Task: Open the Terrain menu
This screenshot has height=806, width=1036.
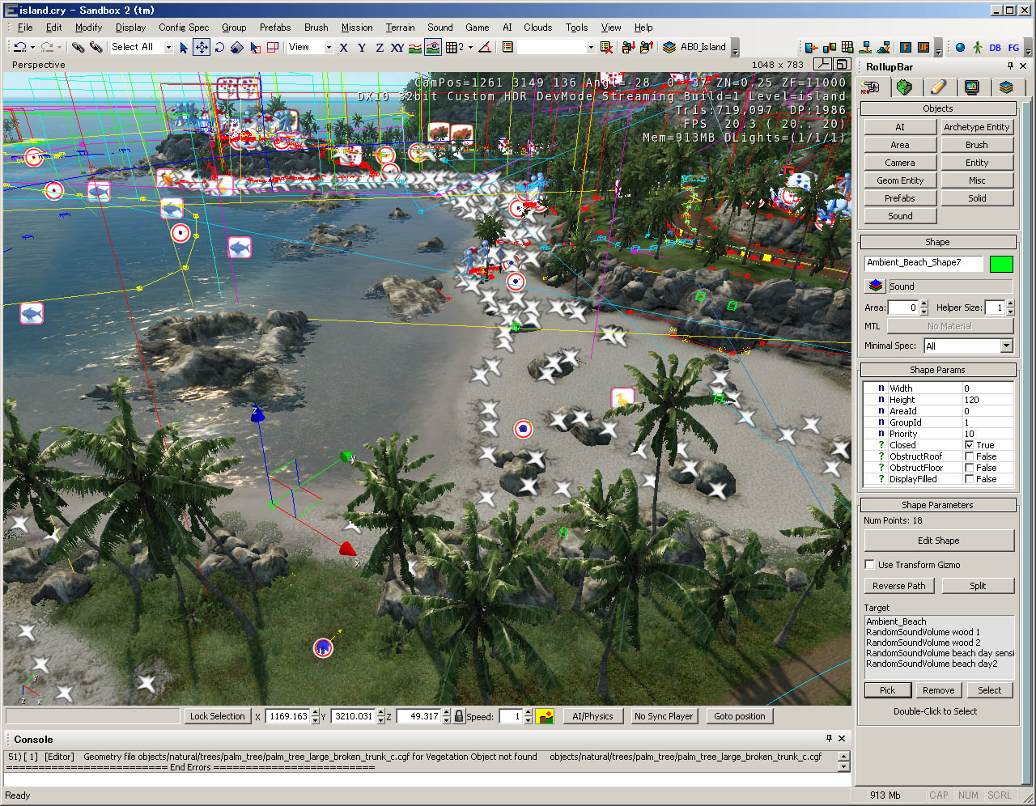Action: coord(400,28)
